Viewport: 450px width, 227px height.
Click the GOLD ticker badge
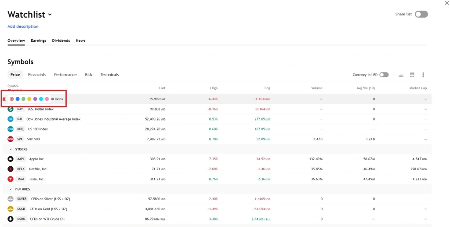(21, 209)
